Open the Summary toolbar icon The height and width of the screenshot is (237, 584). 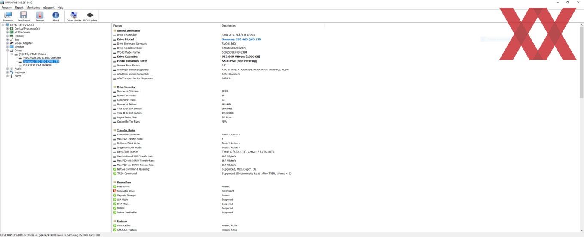(8, 15)
